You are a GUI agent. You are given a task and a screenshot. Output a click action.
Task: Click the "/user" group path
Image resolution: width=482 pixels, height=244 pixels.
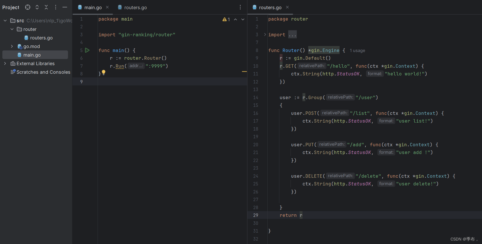(x=365, y=97)
